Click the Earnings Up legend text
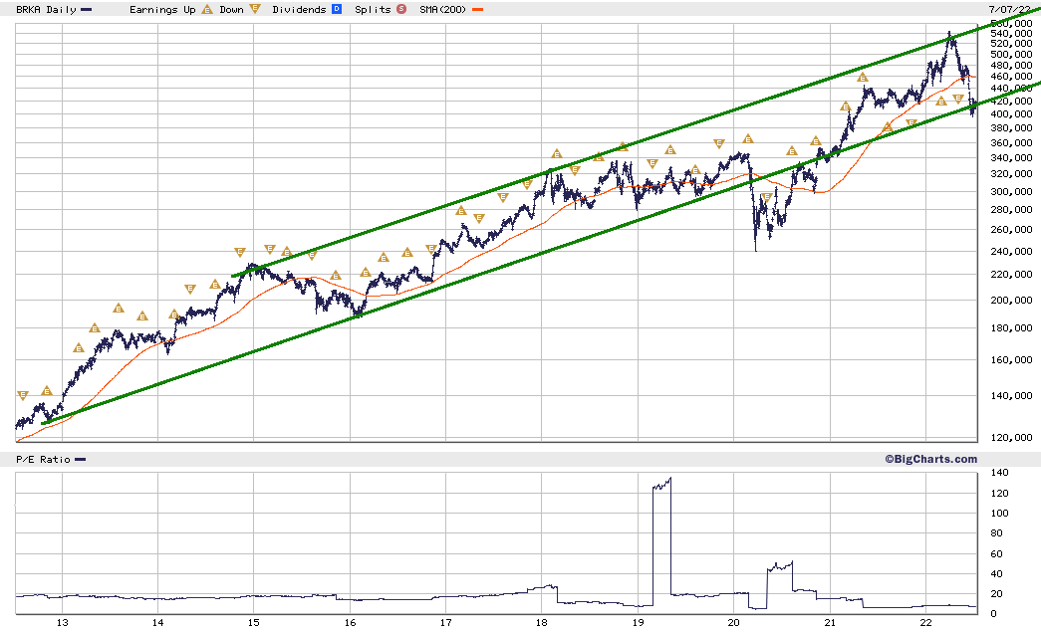This screenshot has height=632, width=1041. (162, 9)
